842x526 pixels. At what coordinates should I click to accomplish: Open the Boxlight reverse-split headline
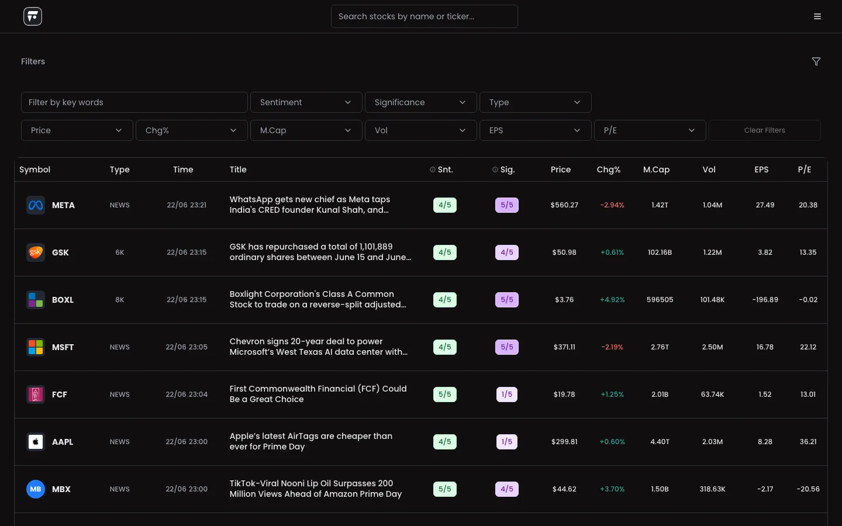click(x=318, y=299)
